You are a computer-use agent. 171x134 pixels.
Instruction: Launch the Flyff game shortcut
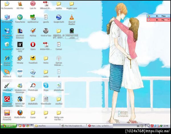(20, 73)
